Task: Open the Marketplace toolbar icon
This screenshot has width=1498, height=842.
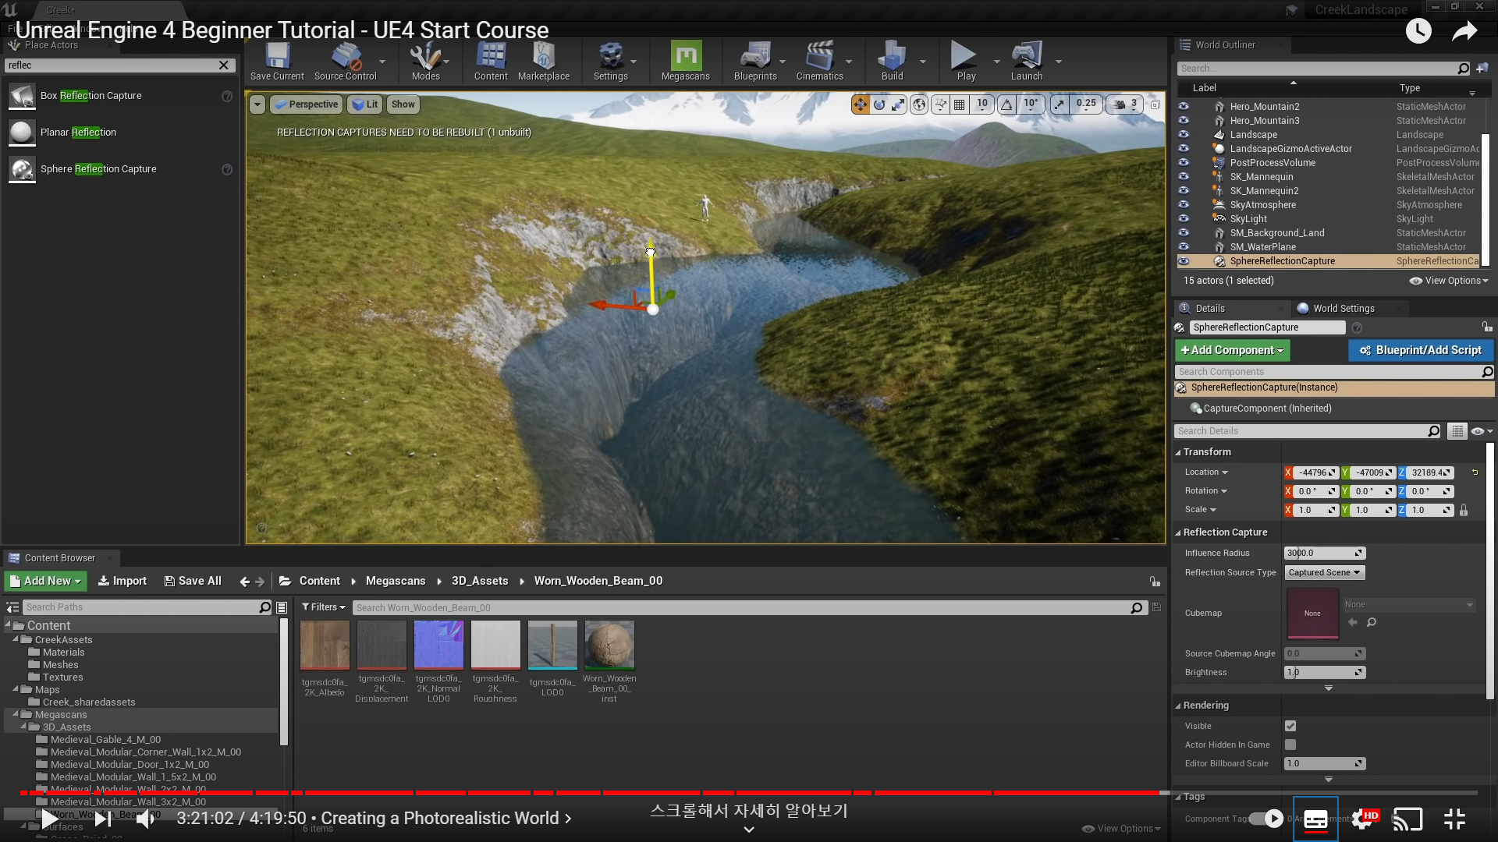Action: coord(543,61)
